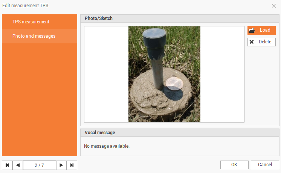Click the X icon on Delete button
Screen dimensions: 281x173
pyautogui.click(x=252, y=42)
